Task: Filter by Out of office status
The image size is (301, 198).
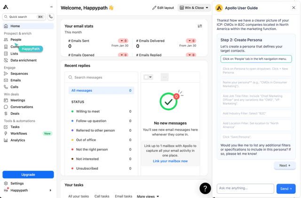Action: (101, 140)
